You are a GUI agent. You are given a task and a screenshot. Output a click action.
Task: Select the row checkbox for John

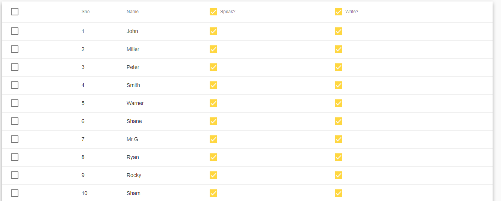(15, 31)
